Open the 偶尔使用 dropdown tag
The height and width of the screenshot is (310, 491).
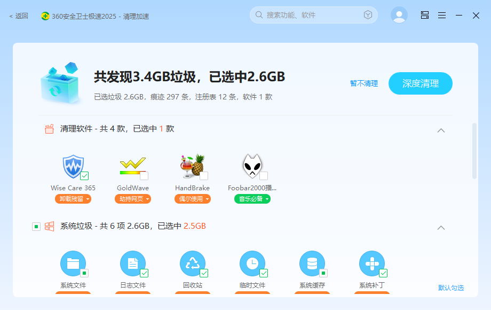pos(193,199)
